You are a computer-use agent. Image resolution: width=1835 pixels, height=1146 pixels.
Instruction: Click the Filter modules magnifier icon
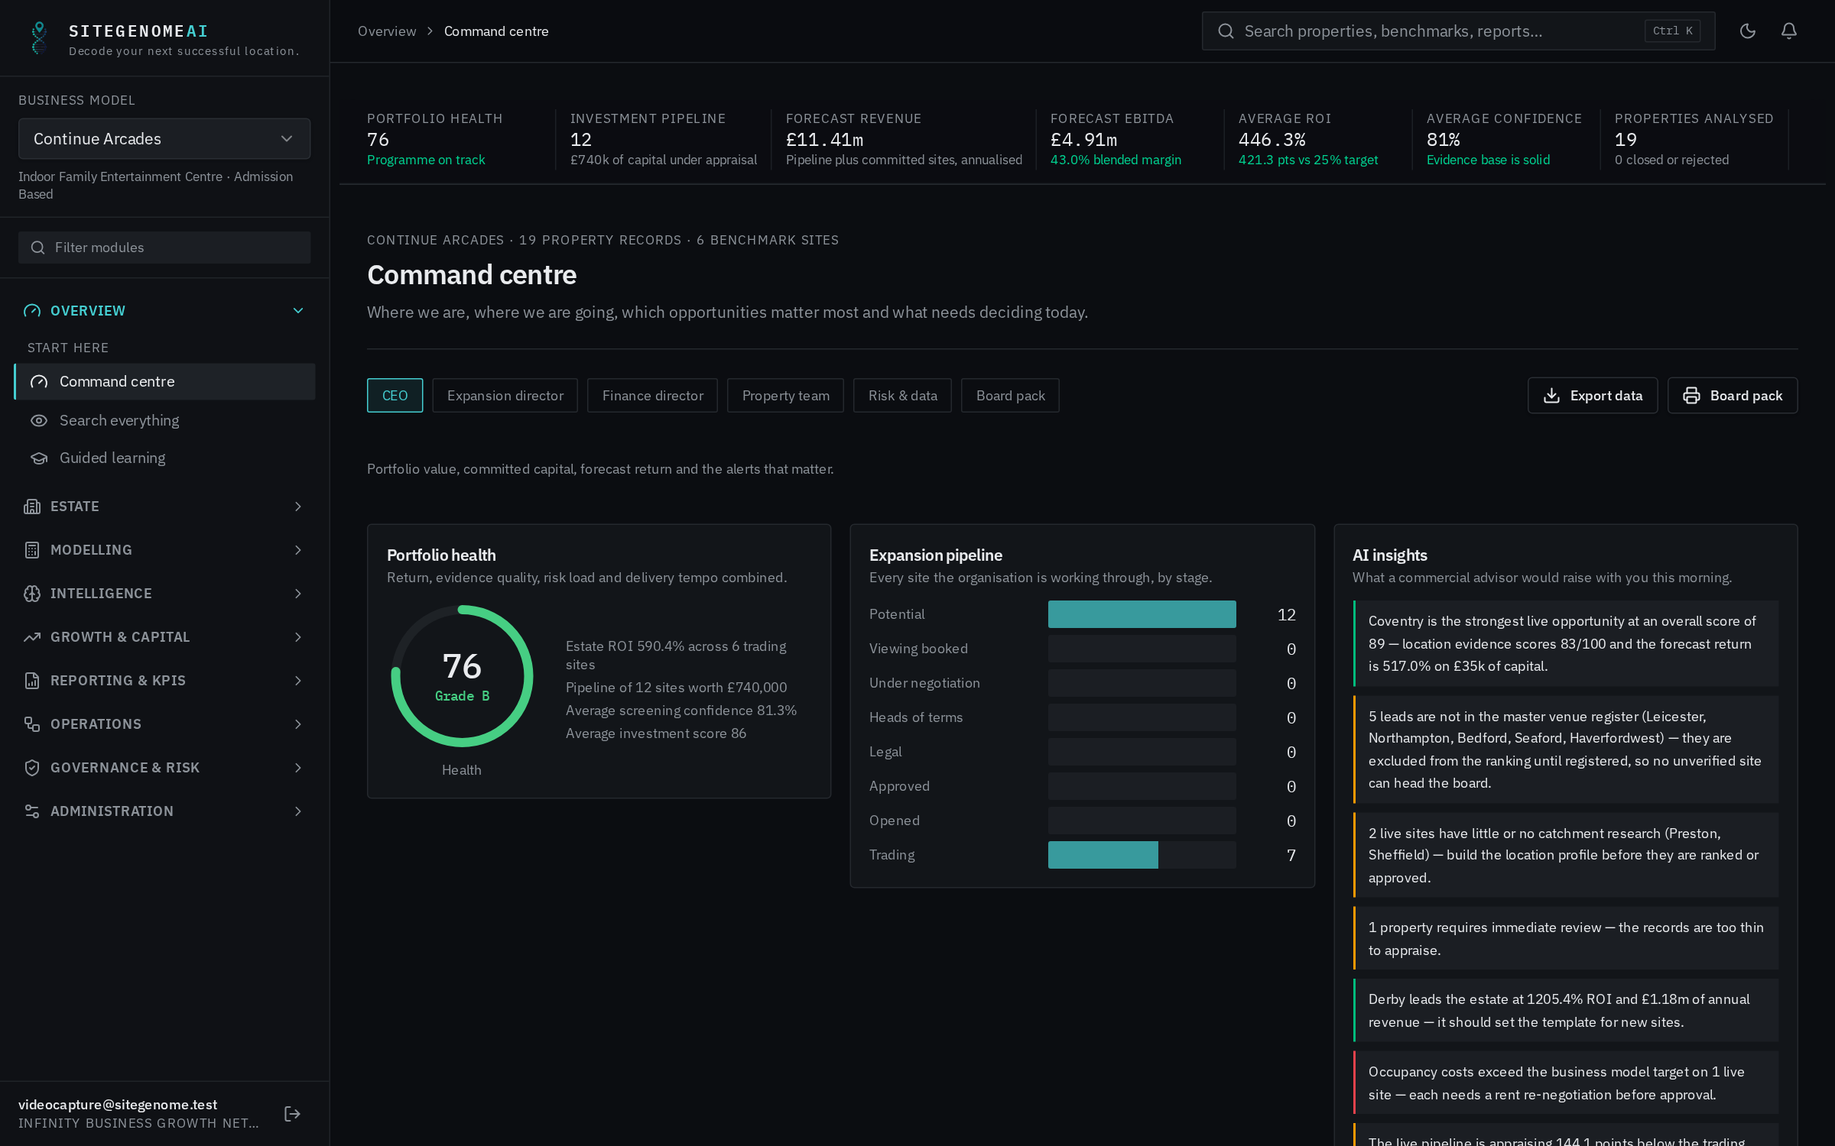[37, 248]
